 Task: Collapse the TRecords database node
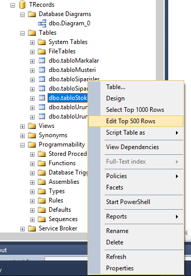tap(12, 6)
